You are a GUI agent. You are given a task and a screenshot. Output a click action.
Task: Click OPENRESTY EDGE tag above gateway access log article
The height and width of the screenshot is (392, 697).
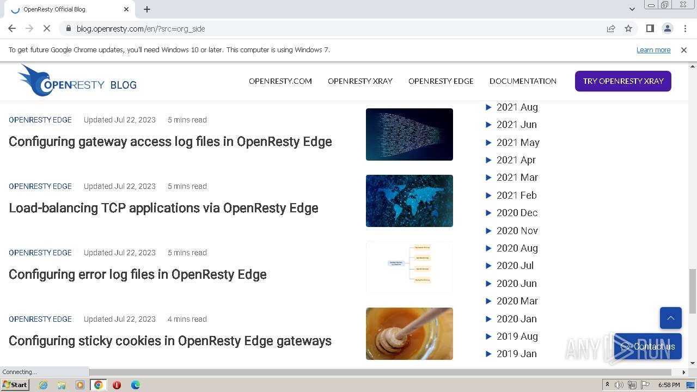click(40, 120)
